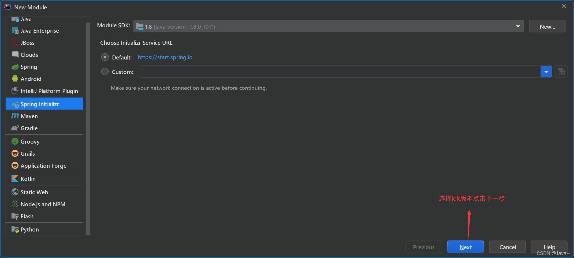Click the IntelliJ logo in title bar
Viewport: 574px width, 258px height.
tap(8, 7)
